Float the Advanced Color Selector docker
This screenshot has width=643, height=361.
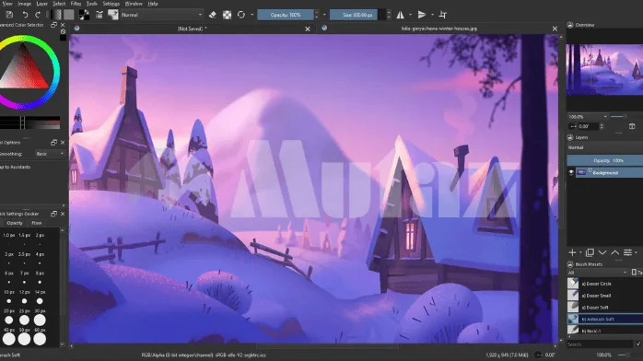tap(53, 25)
